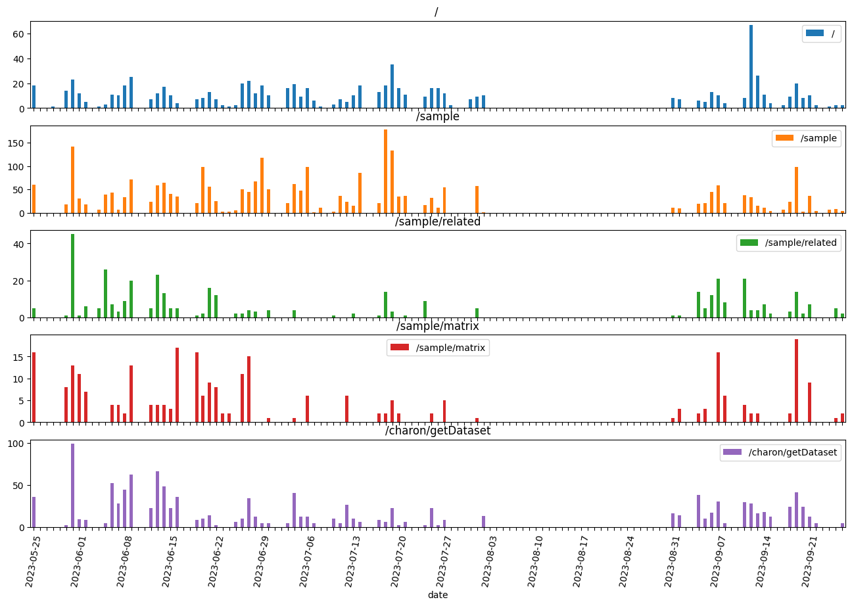Click the green '/sample/related' legend swatch
852x606 pixels.
pos(749,243)
